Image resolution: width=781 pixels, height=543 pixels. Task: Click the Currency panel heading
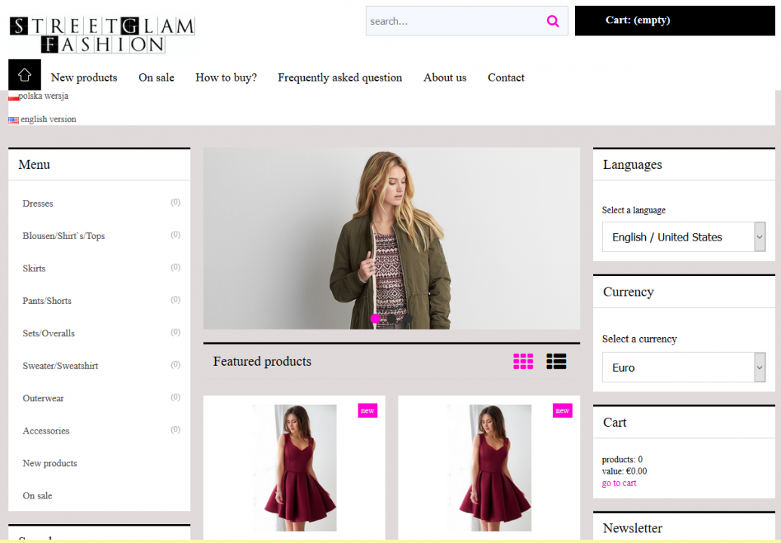628,292
